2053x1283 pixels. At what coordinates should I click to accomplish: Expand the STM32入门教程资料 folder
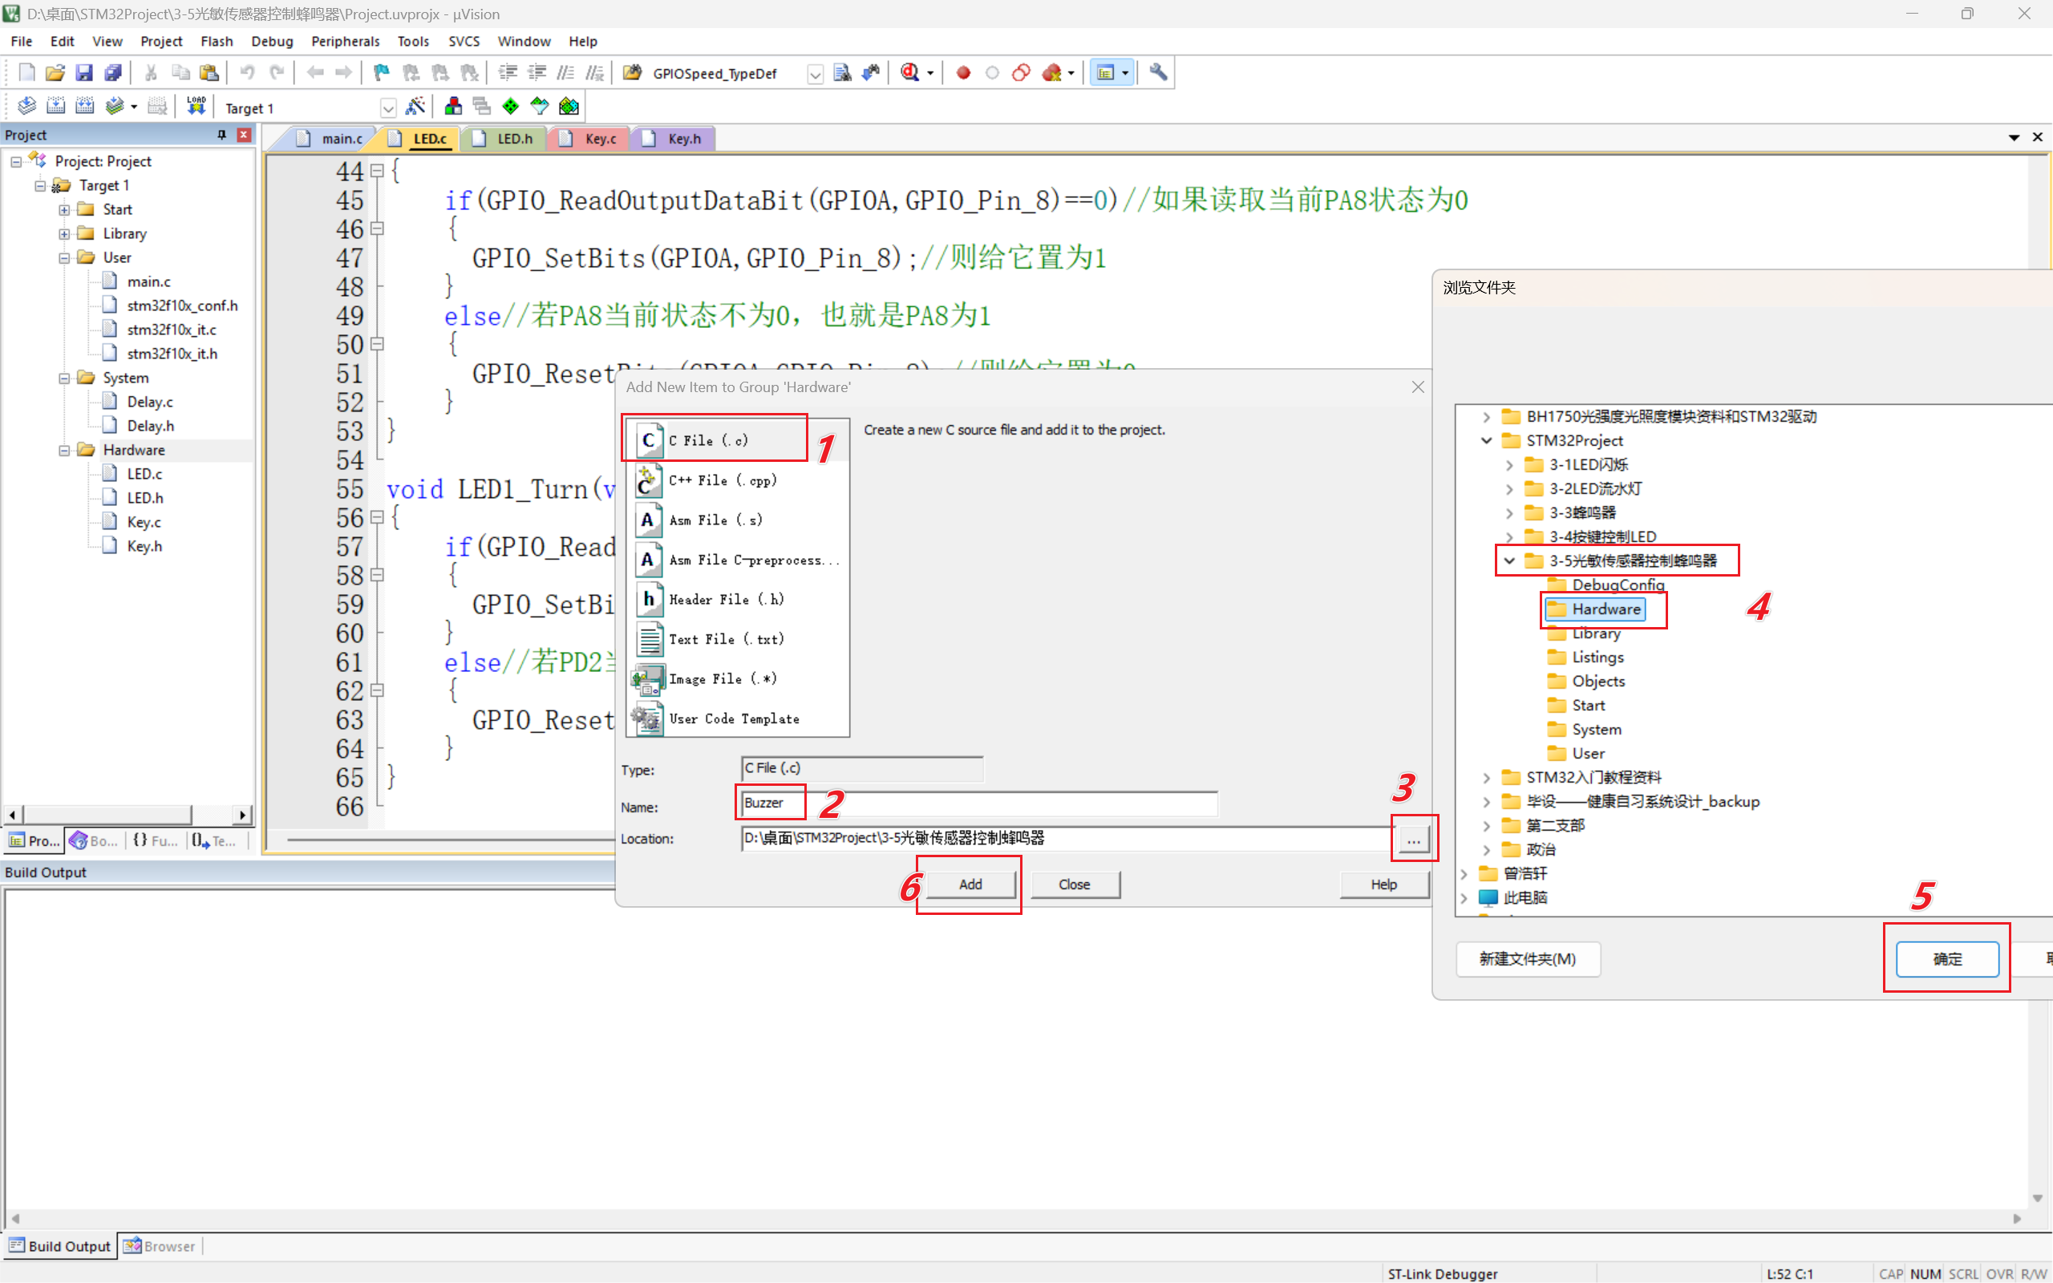(1485, 777)
